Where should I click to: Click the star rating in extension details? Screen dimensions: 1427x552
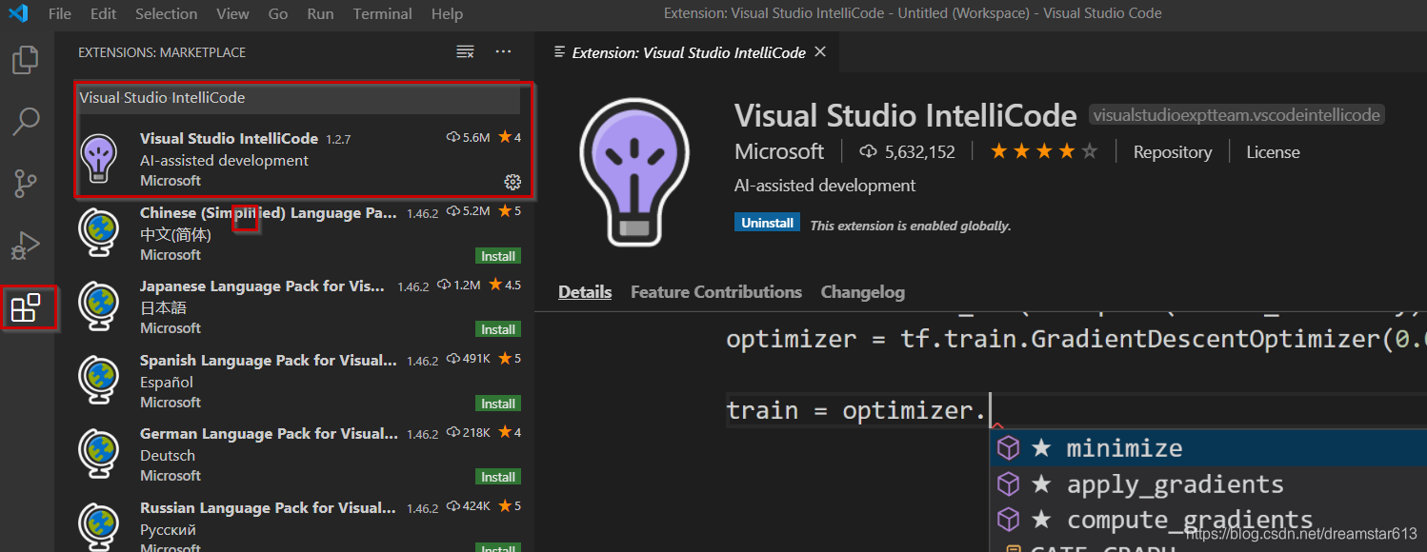tap(1043, 151)
